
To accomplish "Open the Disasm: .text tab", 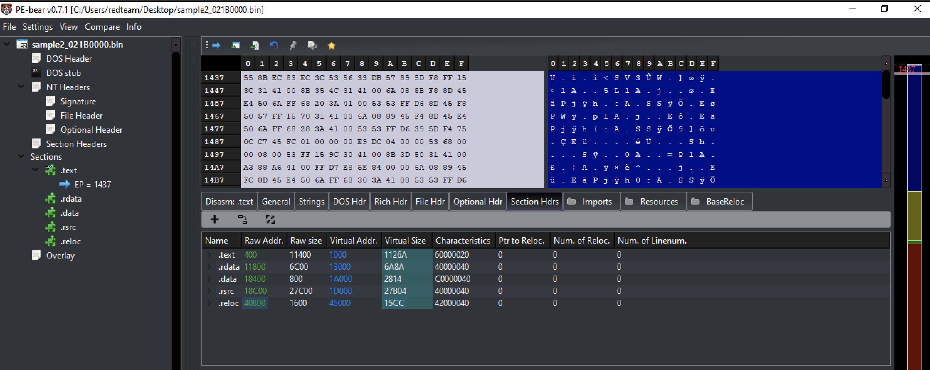I will coord(229,201).
